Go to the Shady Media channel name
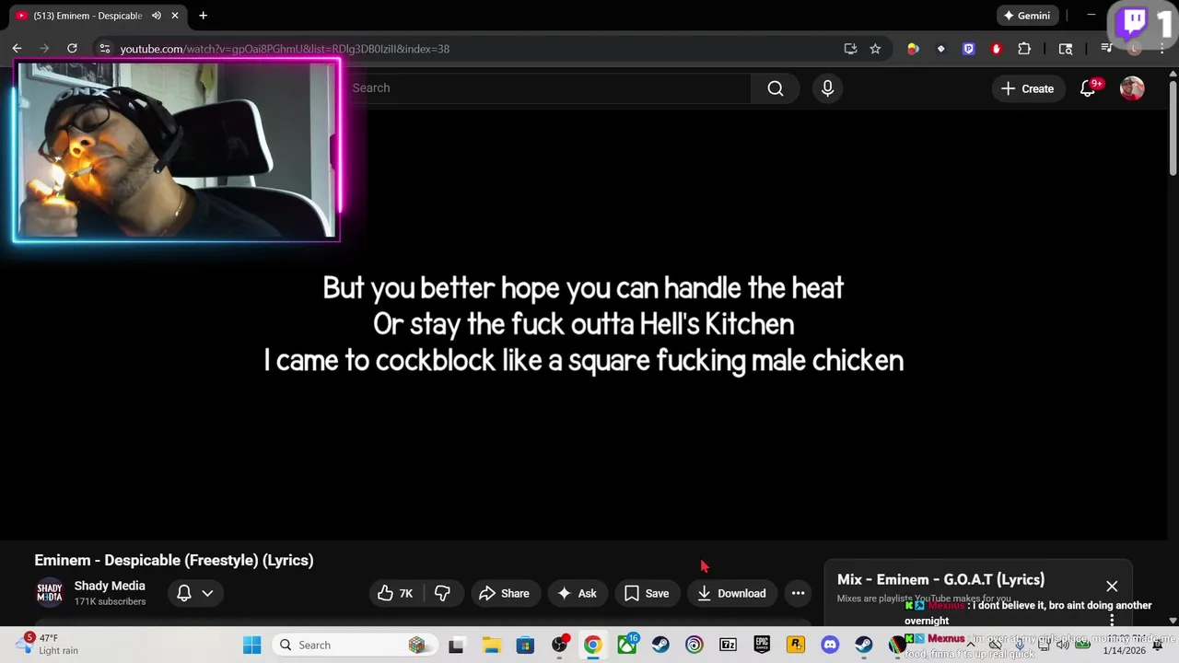Viewport: 1179px width, 663px height. pyautogui.click(x=110, y=586)
